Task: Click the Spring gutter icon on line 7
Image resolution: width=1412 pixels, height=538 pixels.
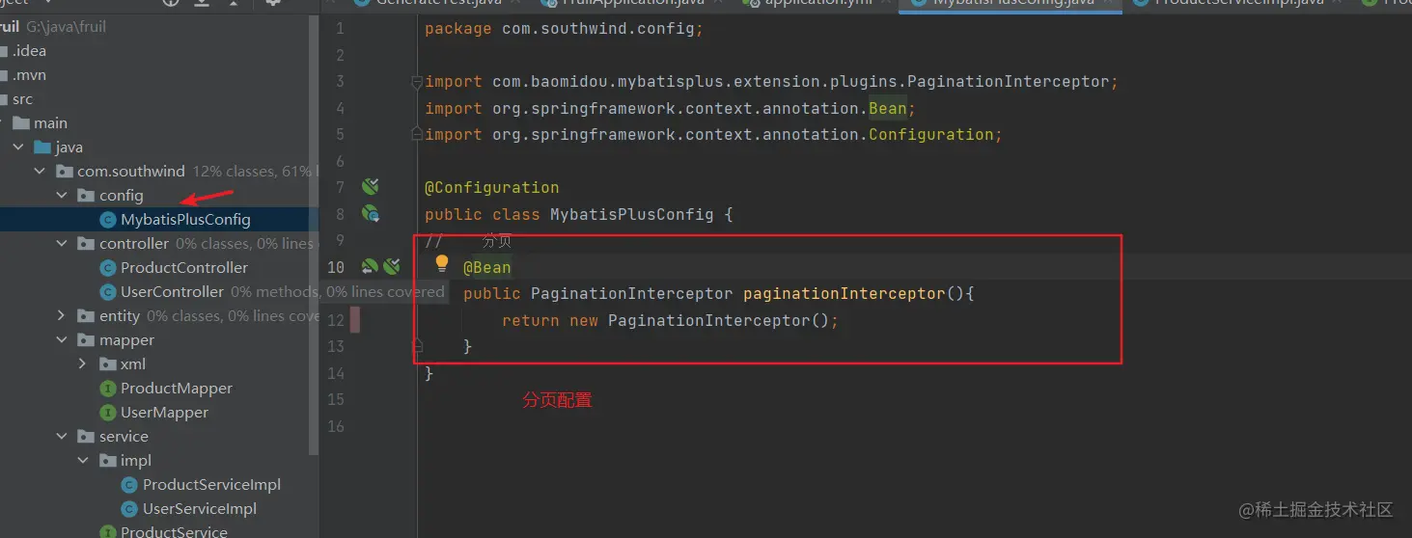Action: pyautogui.click(x=370, y=187)
